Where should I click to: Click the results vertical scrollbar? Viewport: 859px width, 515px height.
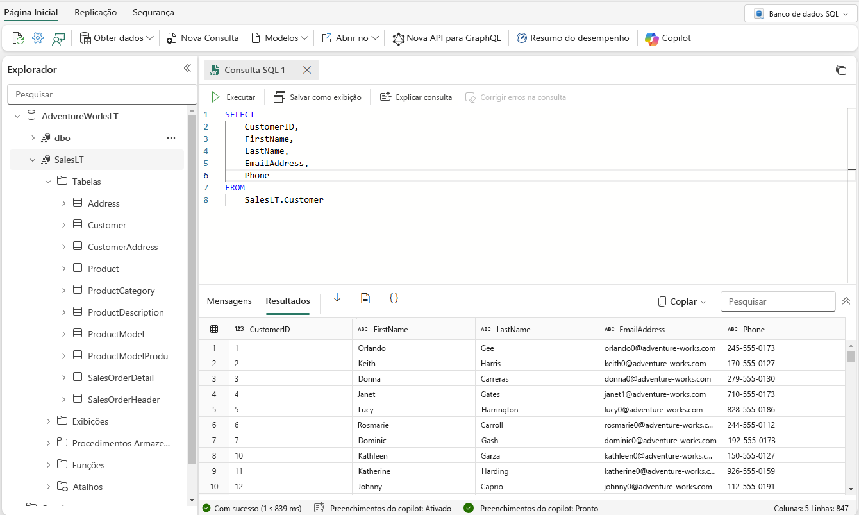pos(851,357)
